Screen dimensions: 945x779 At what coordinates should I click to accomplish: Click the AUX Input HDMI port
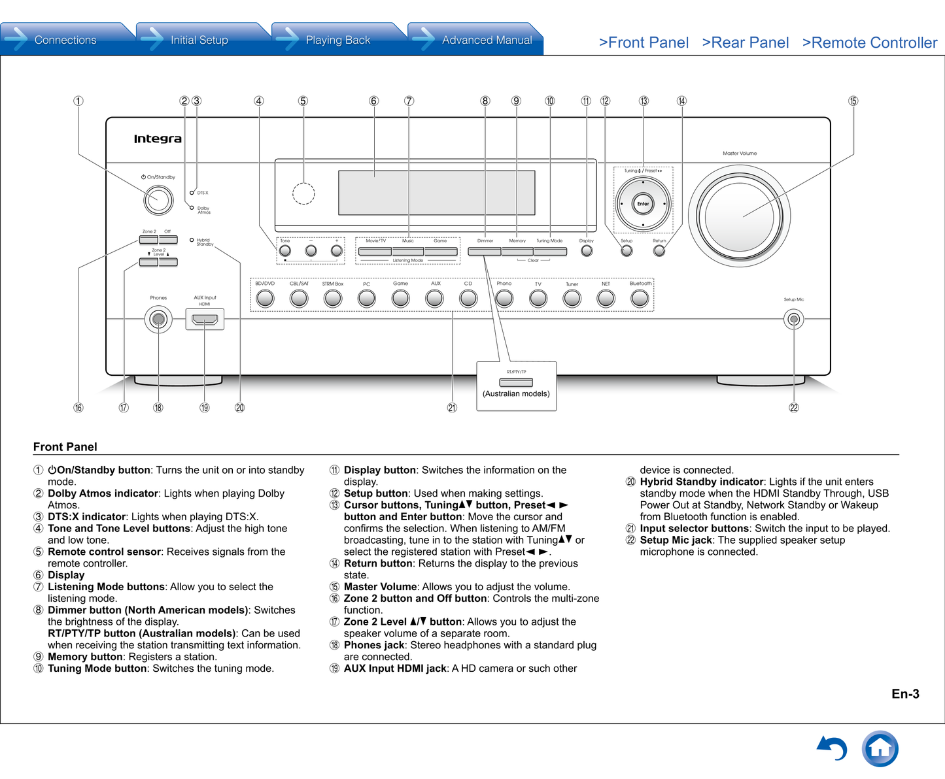[x=205, y=320]
